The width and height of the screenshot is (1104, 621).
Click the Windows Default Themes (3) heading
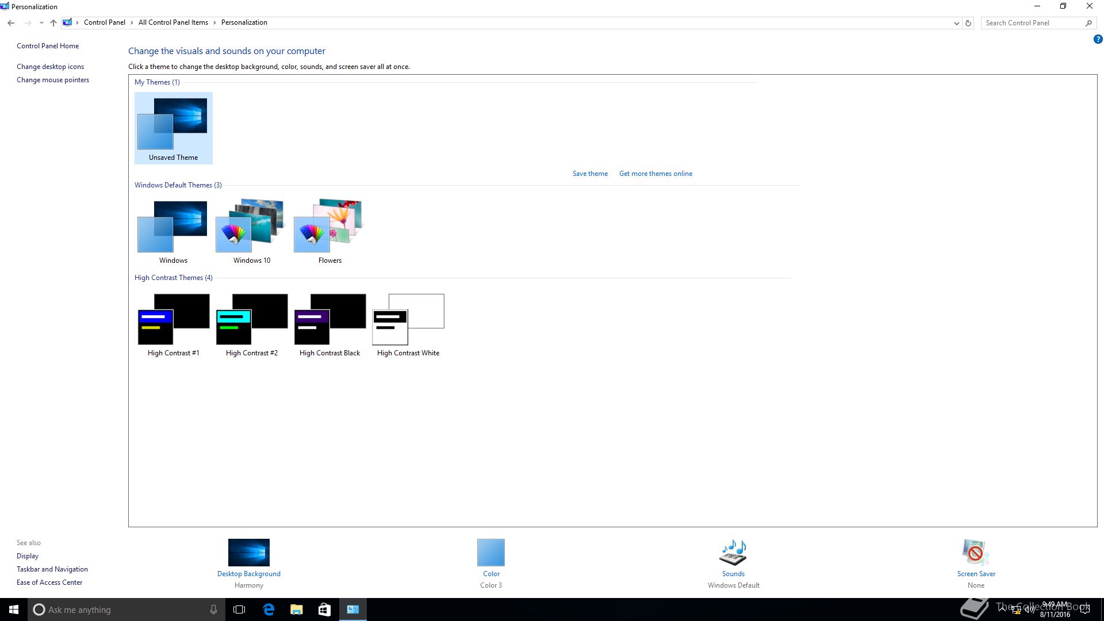178,185
